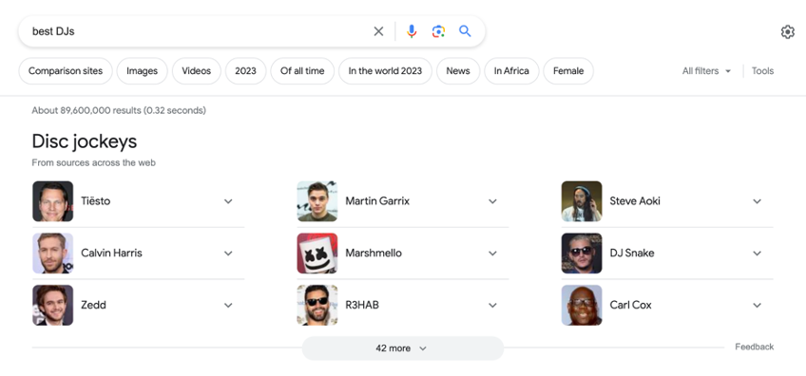Click the blue magnifying glass search icon

[x=465, y=31]
